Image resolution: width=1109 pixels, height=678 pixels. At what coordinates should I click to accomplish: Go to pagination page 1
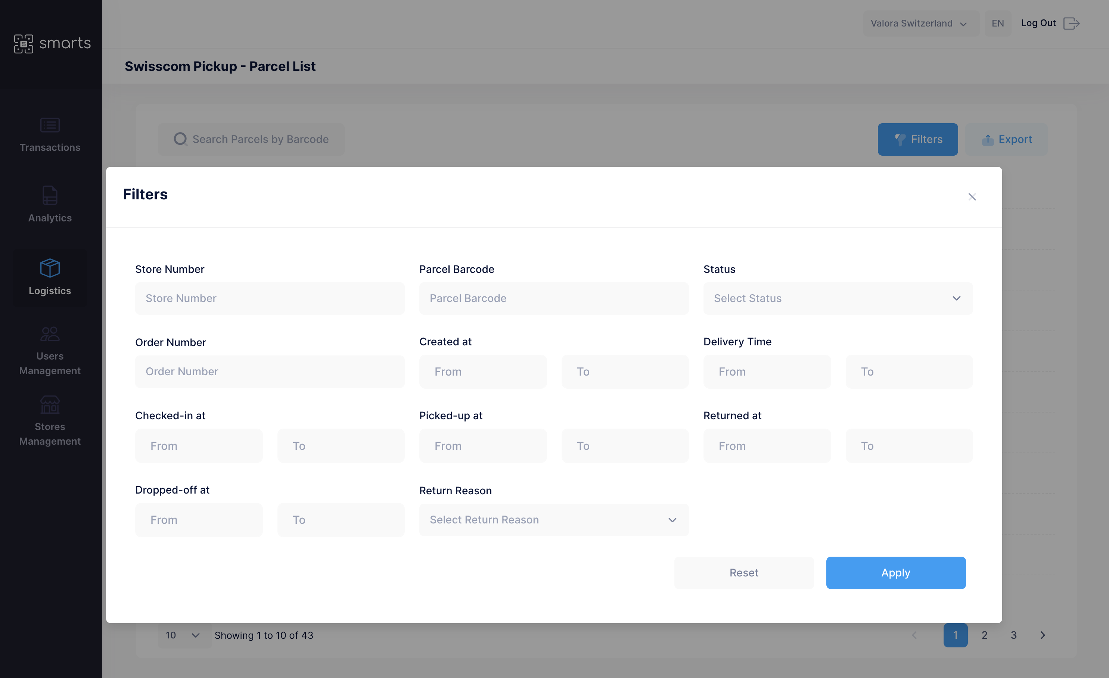(x=956, y=635)
